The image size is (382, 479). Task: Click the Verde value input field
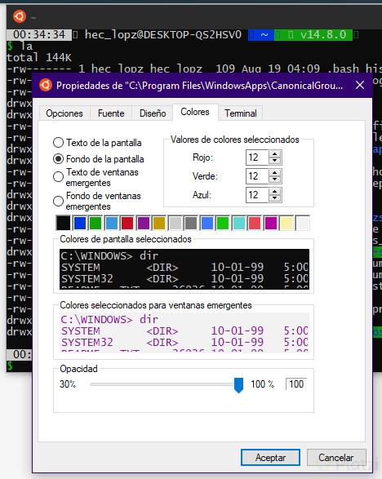[x=257, y=176]
